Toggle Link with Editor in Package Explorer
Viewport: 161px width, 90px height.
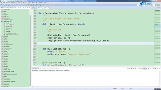(21, 8)
